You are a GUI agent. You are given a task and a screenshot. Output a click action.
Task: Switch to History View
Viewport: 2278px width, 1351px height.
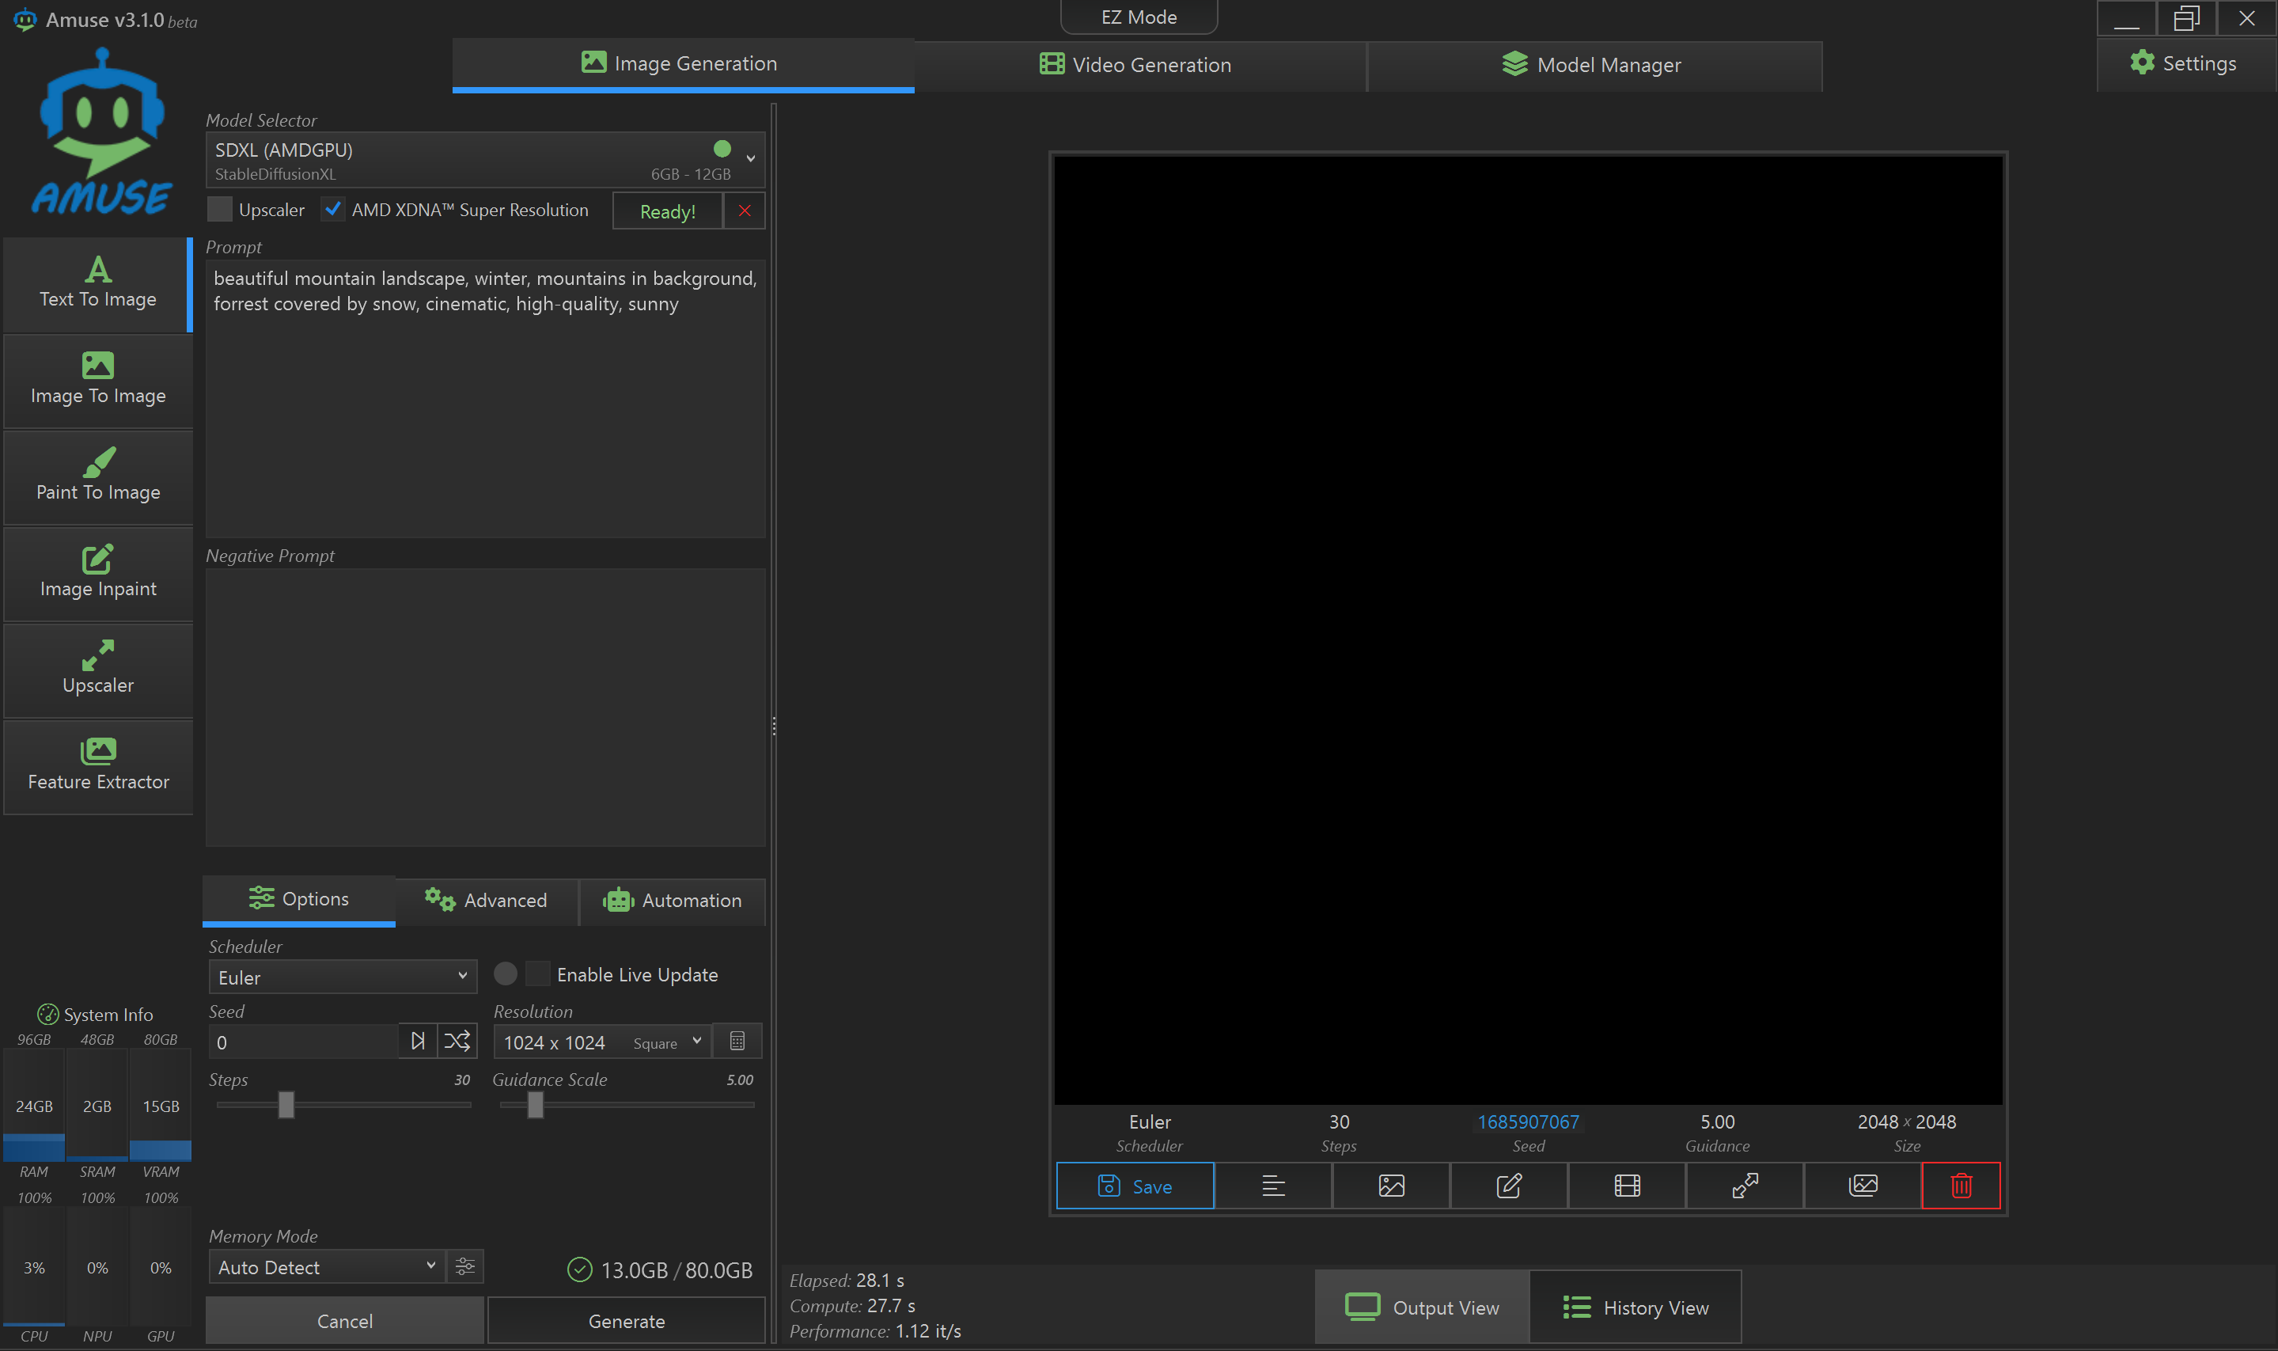(x=1636, y=1307)
